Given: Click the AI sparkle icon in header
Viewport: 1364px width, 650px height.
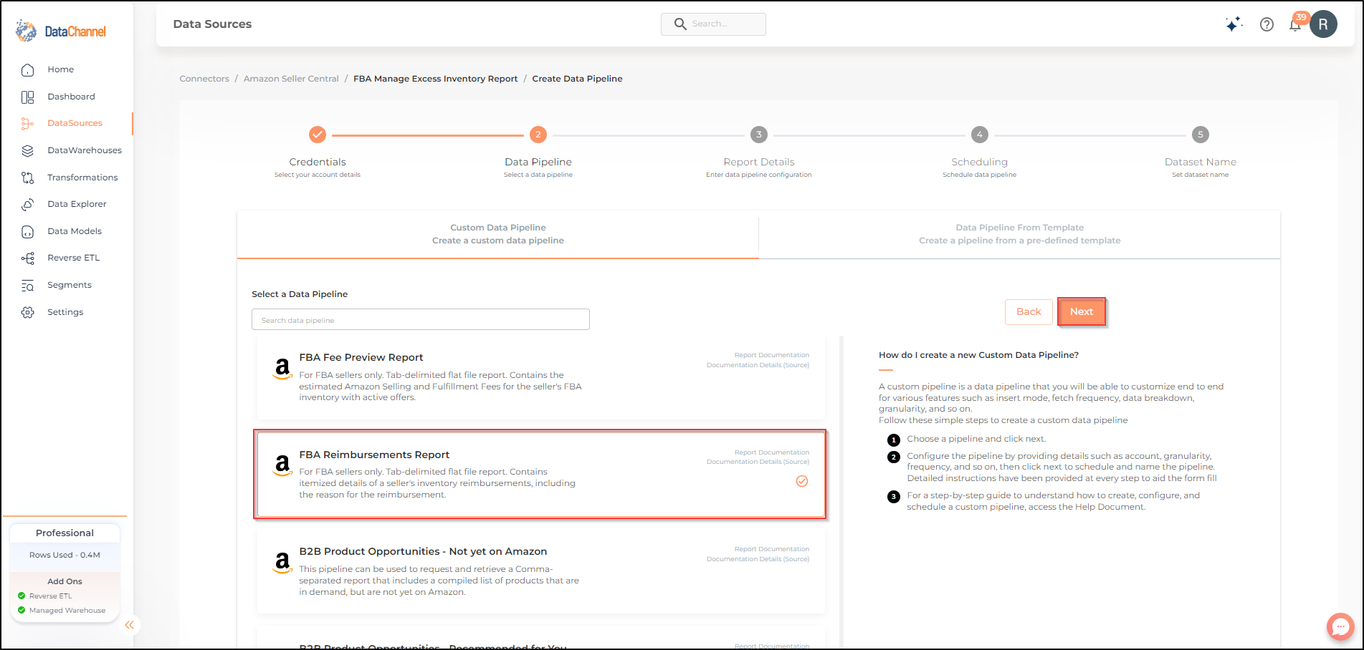Looking at the screenshot, I should pos(1233,24).
